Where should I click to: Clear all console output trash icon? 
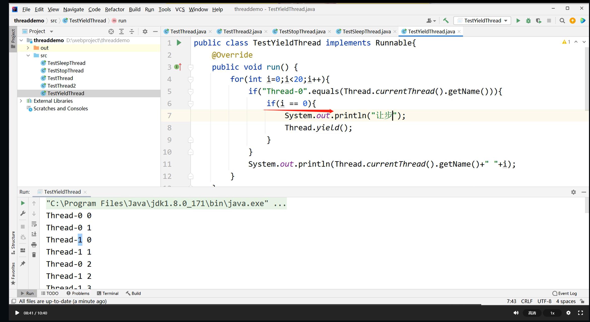point(34,255)
